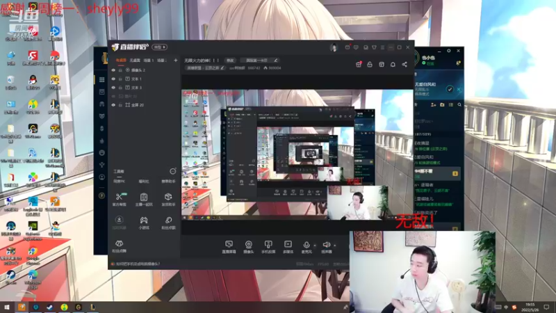Open the scissors tool with NEW badge
The height and width of the screenshot is (313, 556).
point(119,200)
